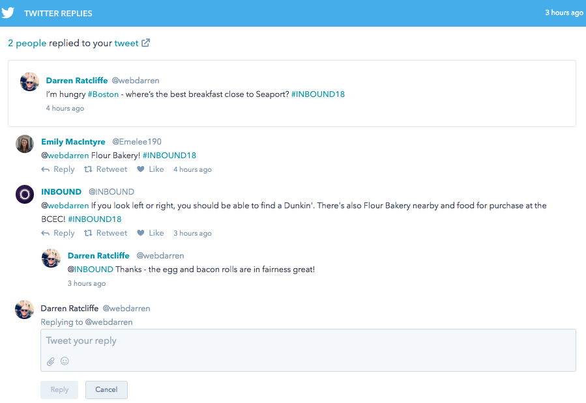Retweet the INBOUND Dunkin' reply
Viewport: 586px width, 403px height.
106,233
